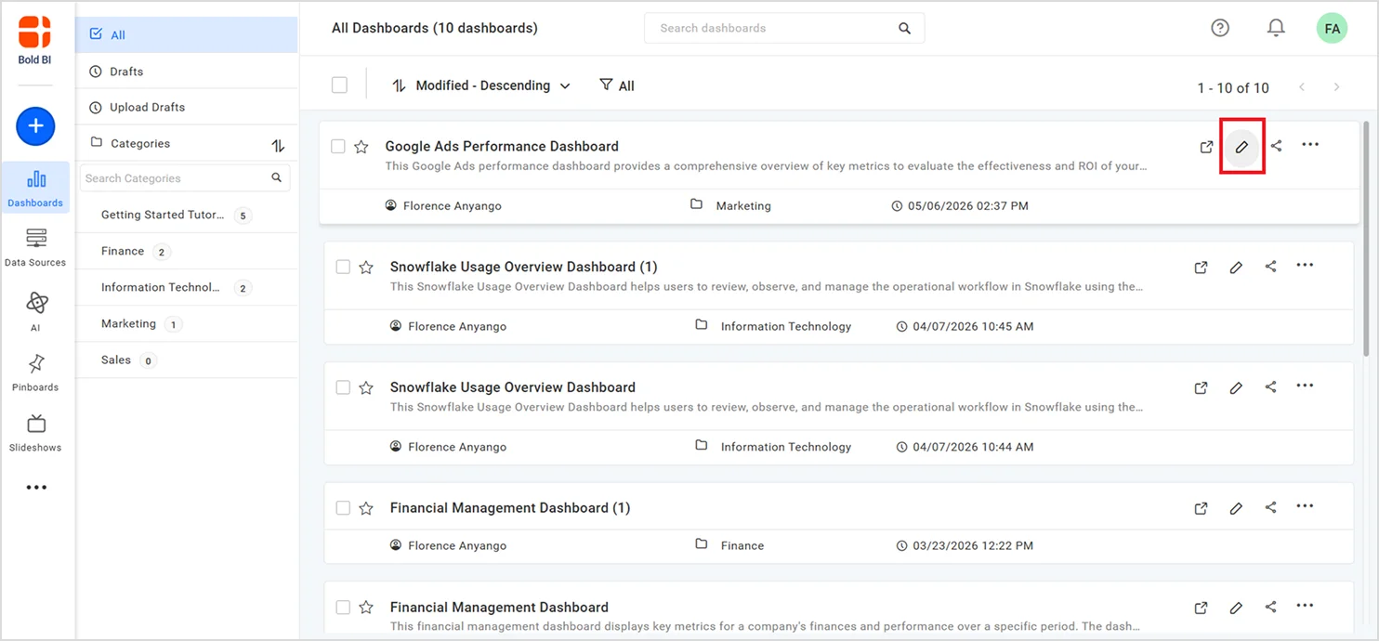
Task: Click the help question mark icon
Action: click(1220, 28)
